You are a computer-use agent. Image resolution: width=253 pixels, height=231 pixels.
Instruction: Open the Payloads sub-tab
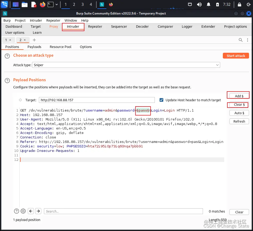pos(34,47)
